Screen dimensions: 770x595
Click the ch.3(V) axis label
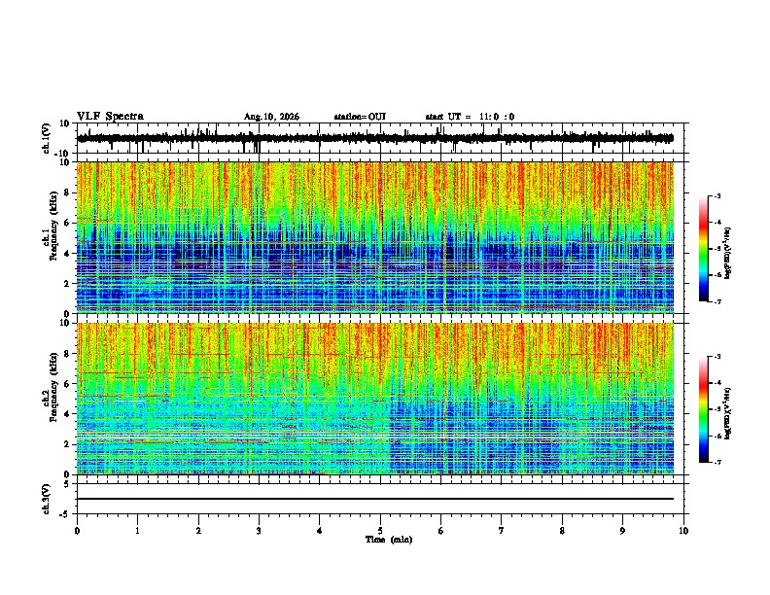47,499
